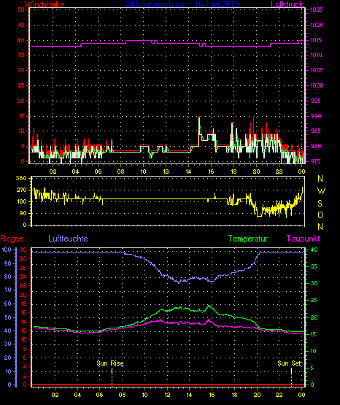Image resolution: width=340 pixels, height=405 pixels.
Task: Click the 40 temperature axis value
Action: tap(314, 250)
